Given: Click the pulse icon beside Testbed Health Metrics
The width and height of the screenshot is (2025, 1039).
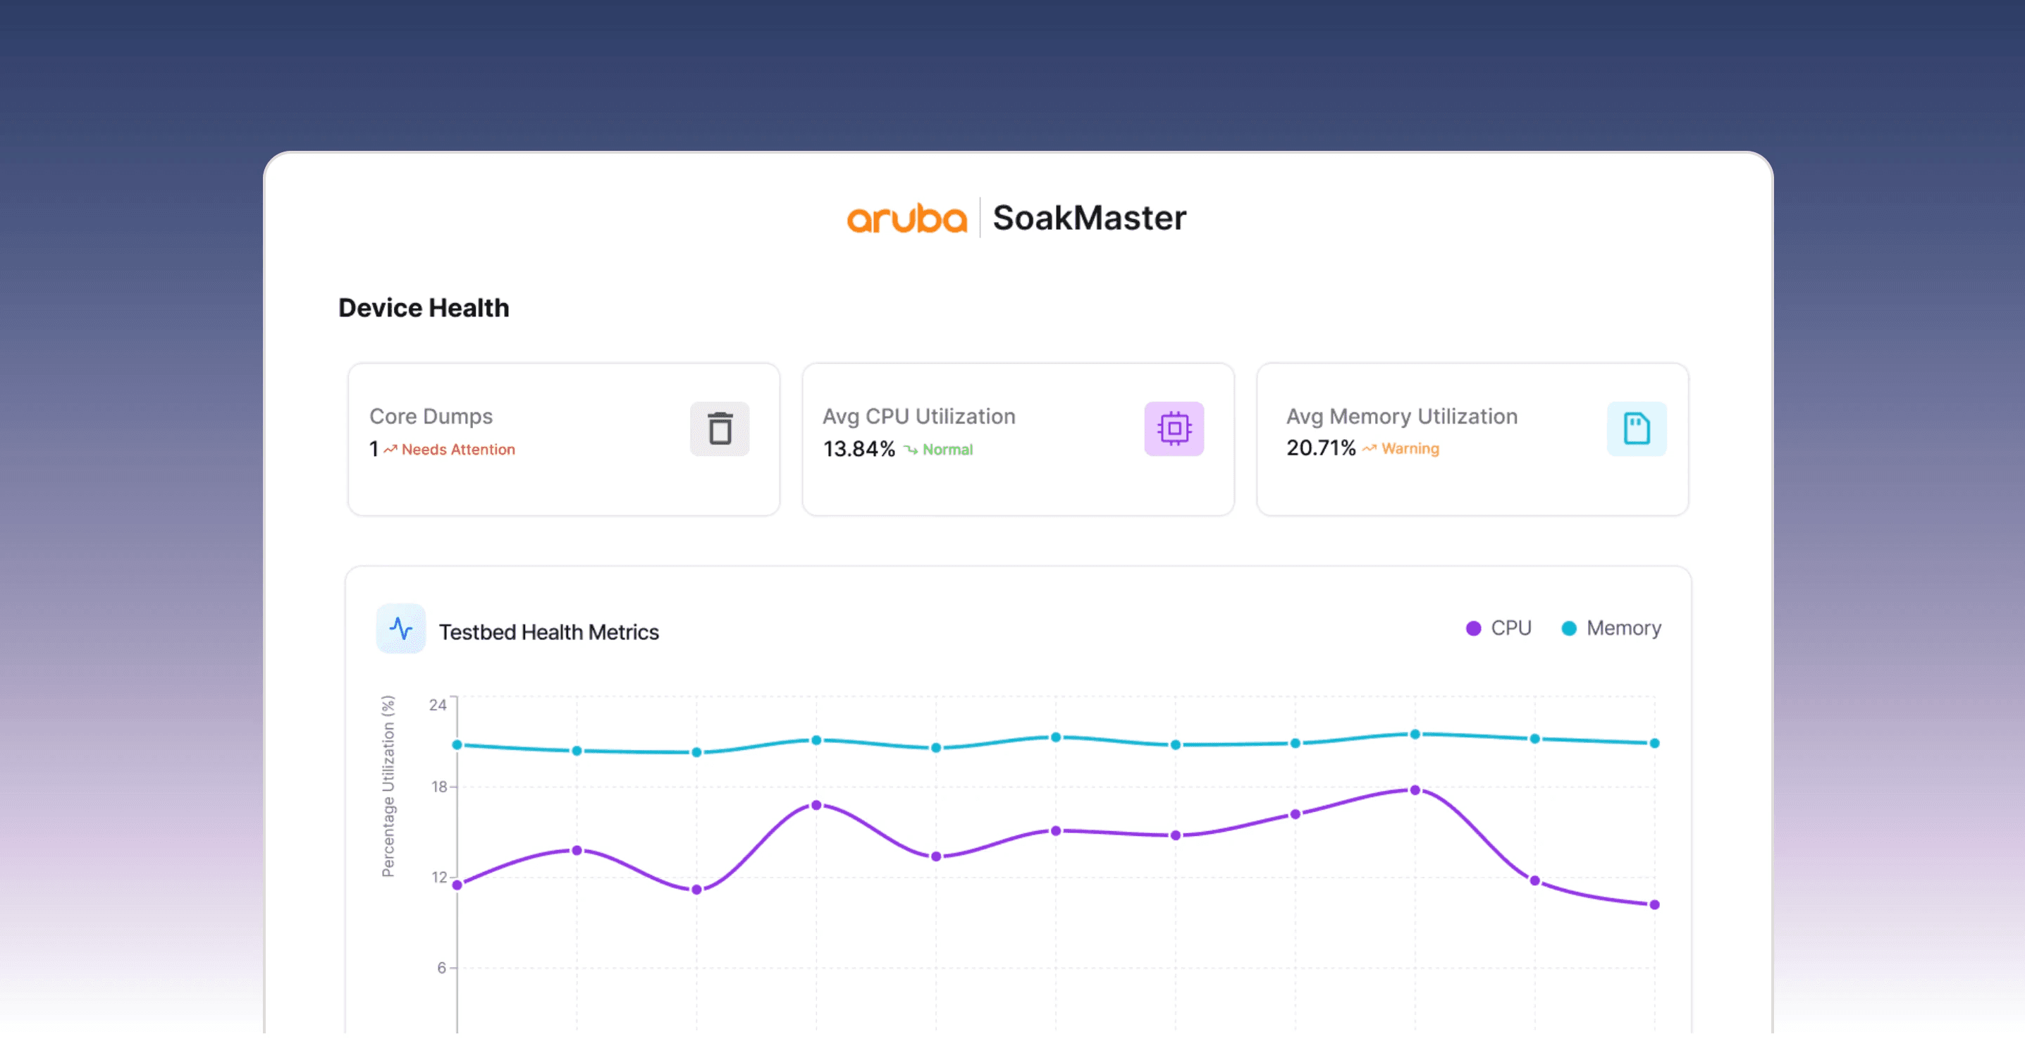Looking at the screenshot, I should [401, 628].
